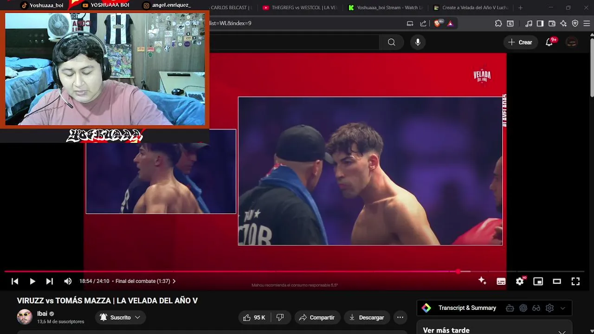Click the robot icon in Transcript panel
This screenshot has width=594, height=334.
(510, 308)
